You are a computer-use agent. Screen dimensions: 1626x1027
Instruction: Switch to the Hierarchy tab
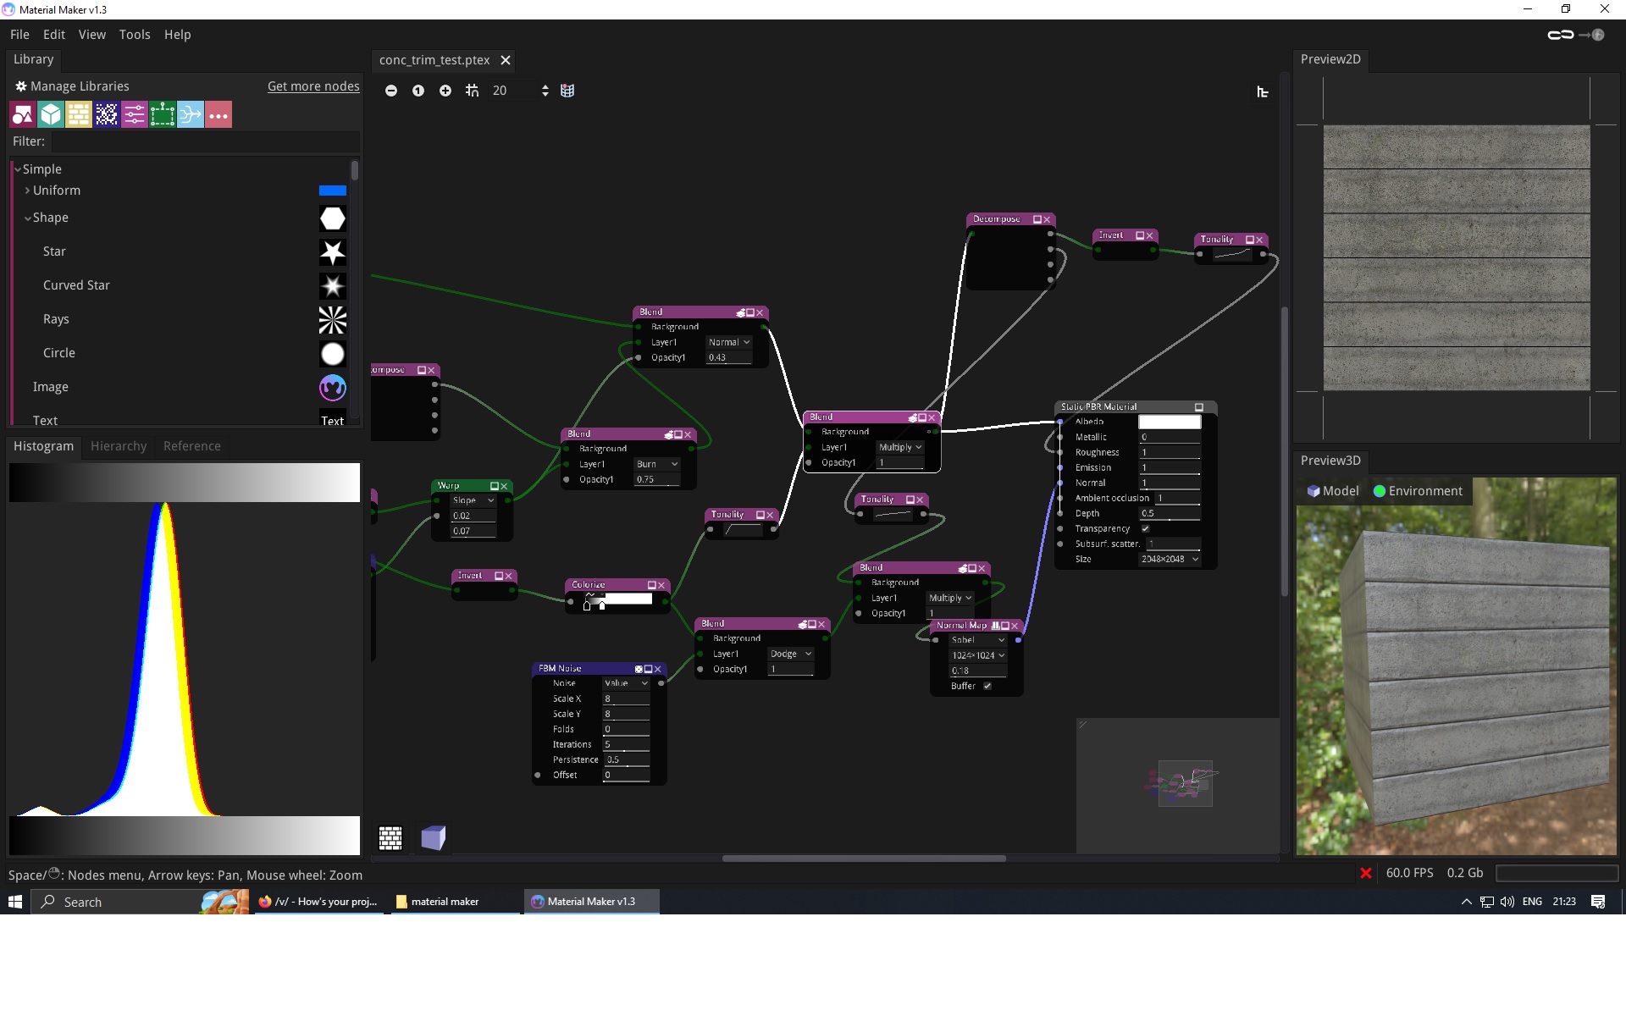119,446
